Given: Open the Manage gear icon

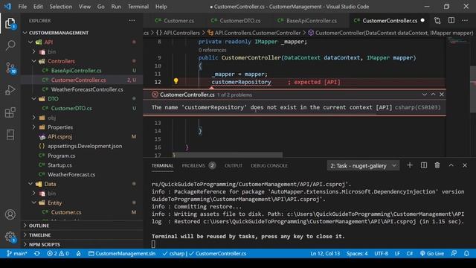Looking at the screenshot, I should pyautogui.click(x=10, y=237).
